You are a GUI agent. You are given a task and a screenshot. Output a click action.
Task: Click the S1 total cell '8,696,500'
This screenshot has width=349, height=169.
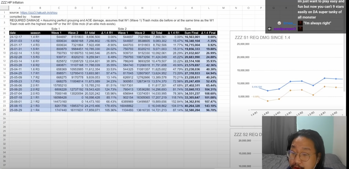tap(92, 37)
